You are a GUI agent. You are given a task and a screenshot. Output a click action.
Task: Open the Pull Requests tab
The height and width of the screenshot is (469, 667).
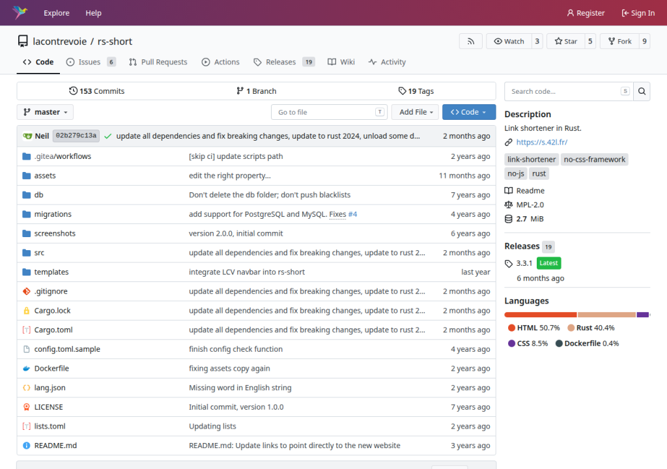158,62
